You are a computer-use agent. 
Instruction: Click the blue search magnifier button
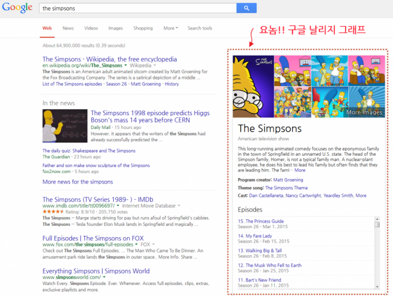246,8
